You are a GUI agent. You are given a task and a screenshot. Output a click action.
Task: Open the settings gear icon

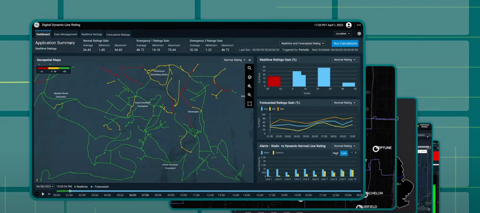coord(359,34)
